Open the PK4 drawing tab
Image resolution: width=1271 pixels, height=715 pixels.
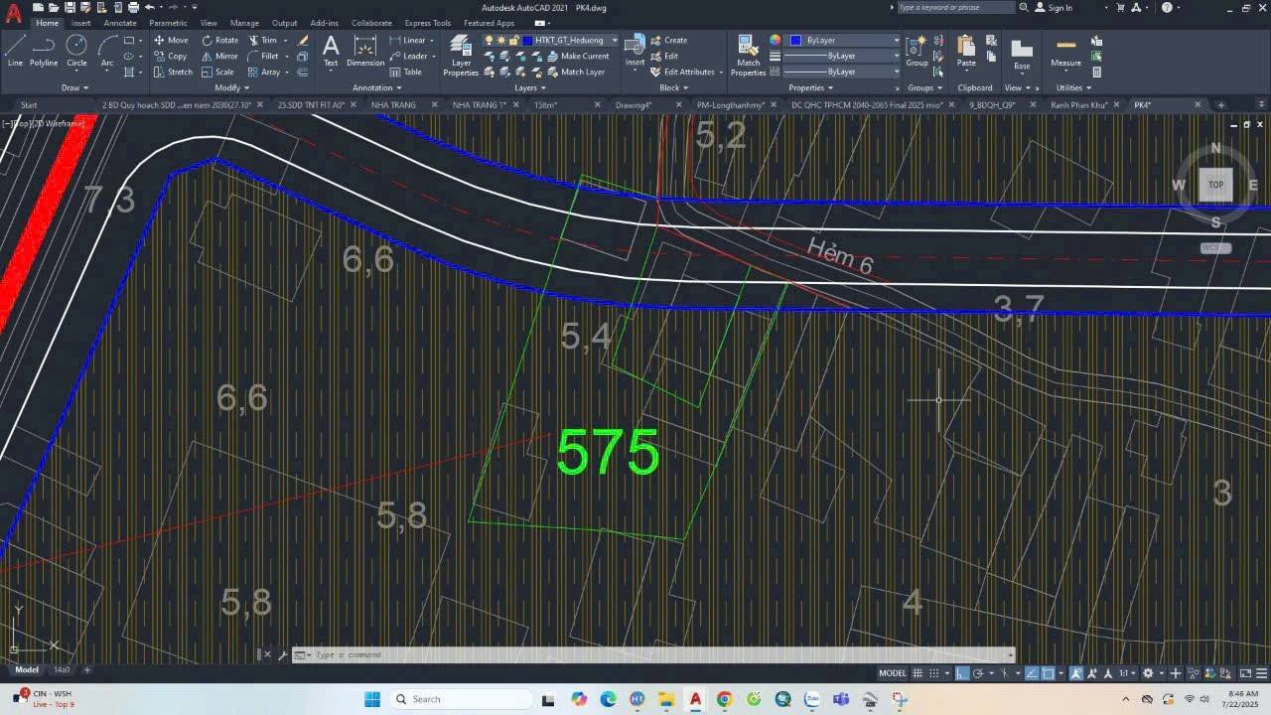point(1142,104)
